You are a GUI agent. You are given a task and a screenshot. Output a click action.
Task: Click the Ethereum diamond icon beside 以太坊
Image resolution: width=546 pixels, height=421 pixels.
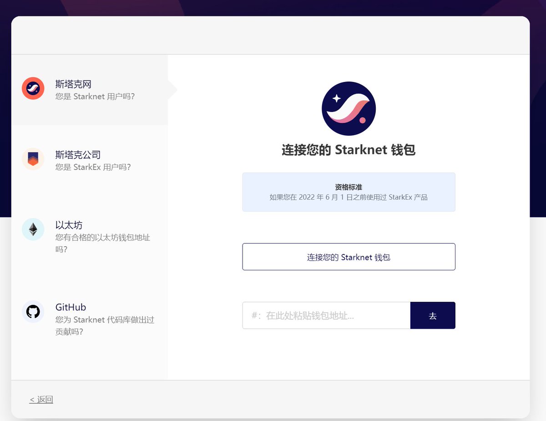coord(33,229)
